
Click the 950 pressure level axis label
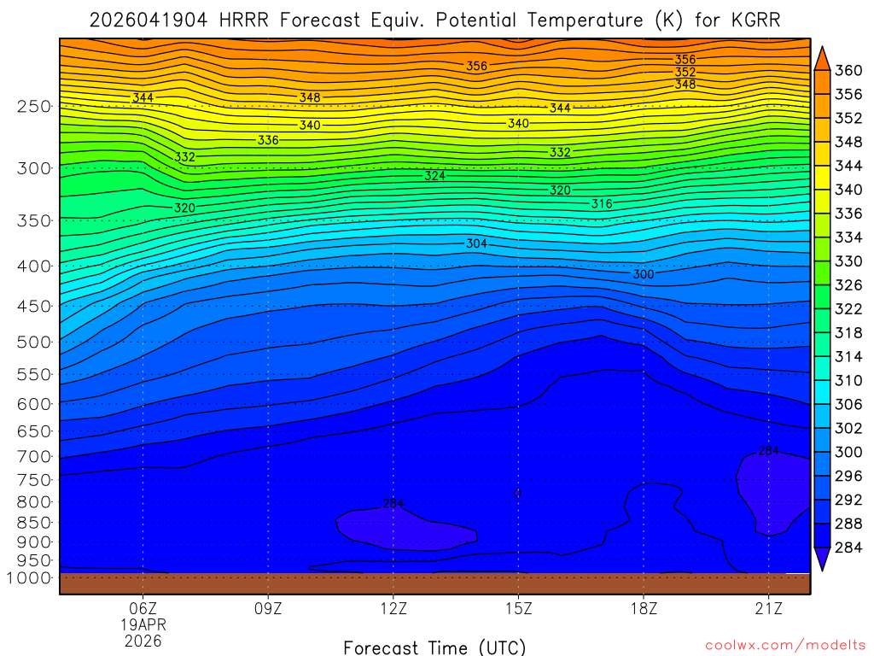coord(33,560)
